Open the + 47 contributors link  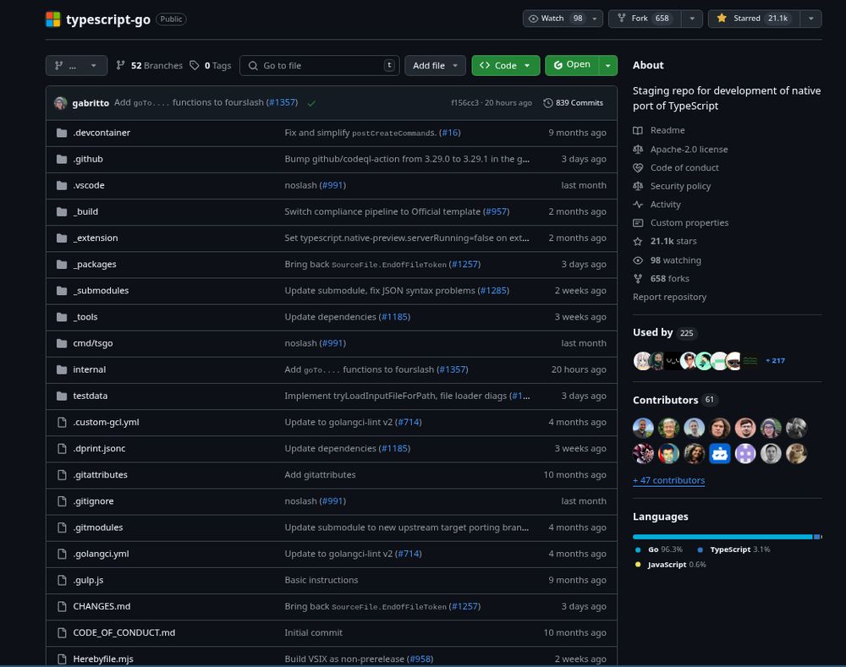pos(668,480)
